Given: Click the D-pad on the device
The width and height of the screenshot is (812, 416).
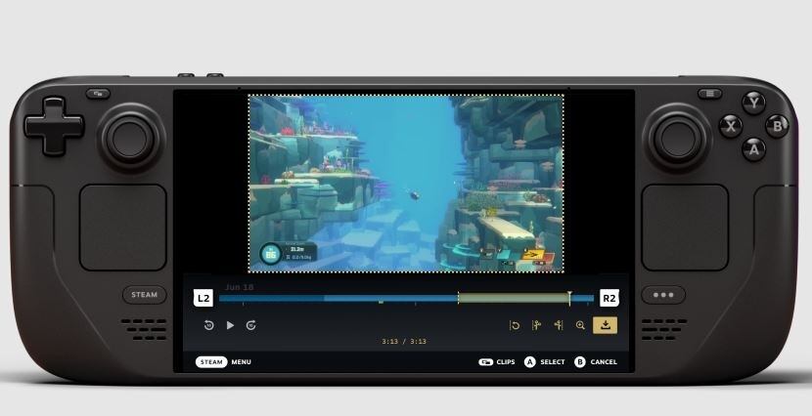Looking at the screenshot, I should 54,126.
